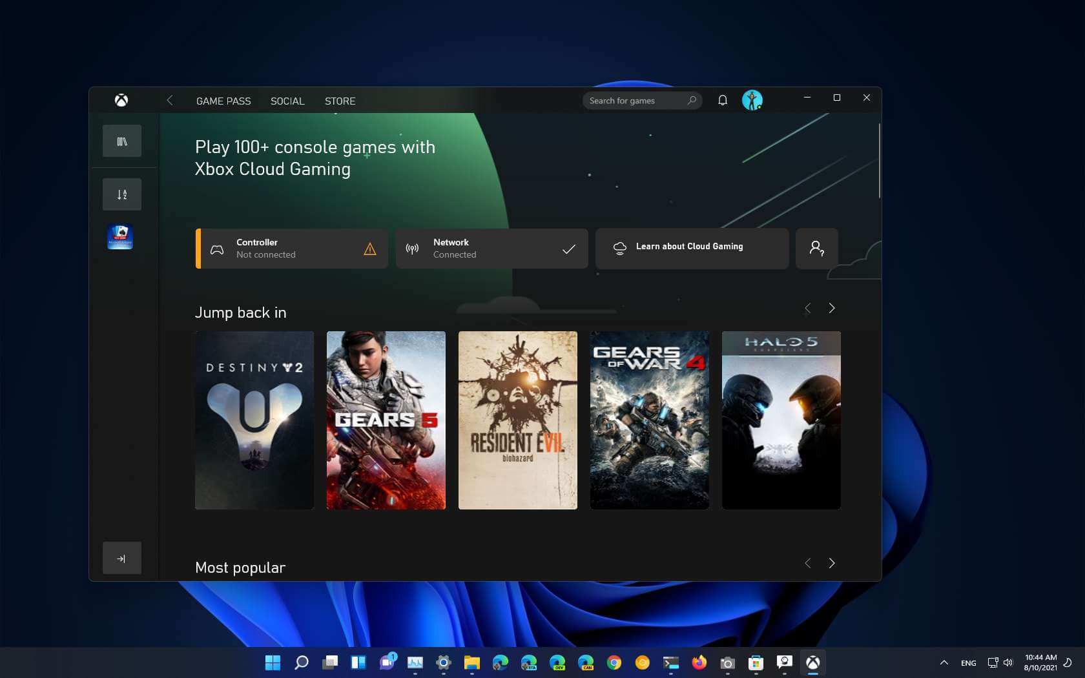Open the Halo 5 game tile
The height and width of the screenshot is (678, 1085).
coord(781,420)
